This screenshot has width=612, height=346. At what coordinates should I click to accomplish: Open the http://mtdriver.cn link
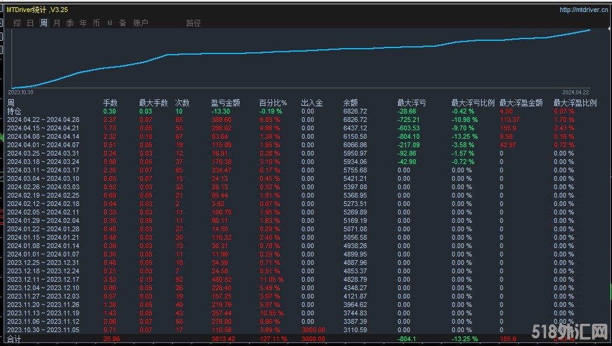pyautogui.click(x=583, y=10)
